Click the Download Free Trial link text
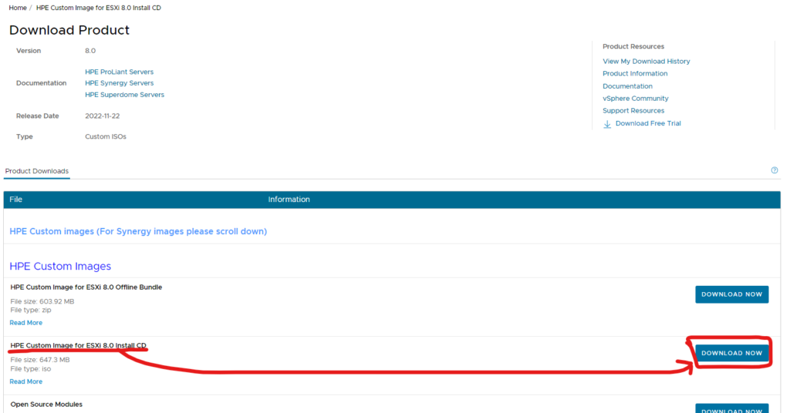Image resolution: width=790 pixels, height=413 pixels. [648, 123]
